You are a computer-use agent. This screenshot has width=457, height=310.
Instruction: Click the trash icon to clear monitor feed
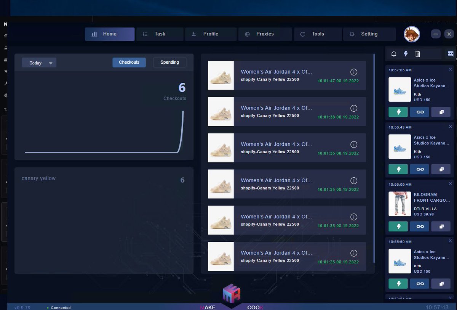[x=418, y=54]
